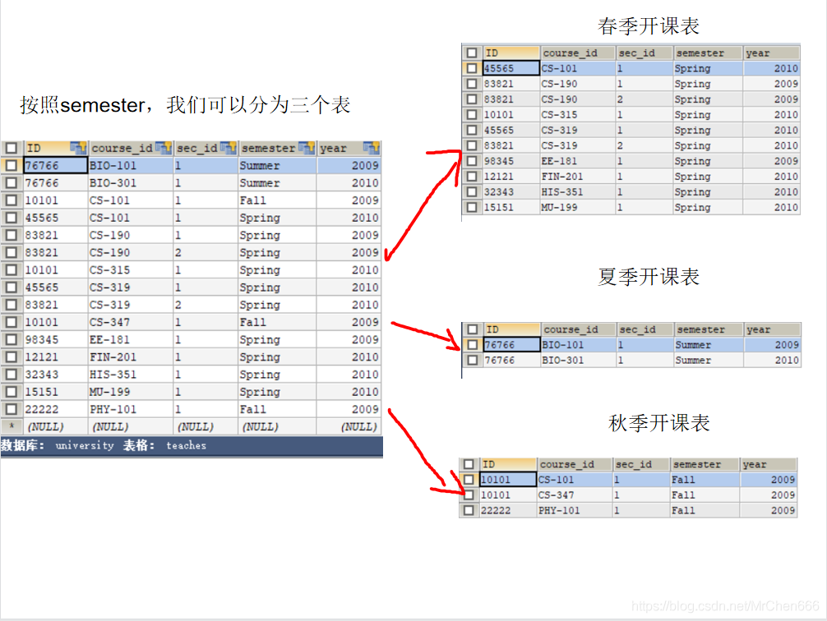Viewport: 827px width, 621px height.
Task: Click the 22222 ID cell in the fall table
Action: click(508, 510)
